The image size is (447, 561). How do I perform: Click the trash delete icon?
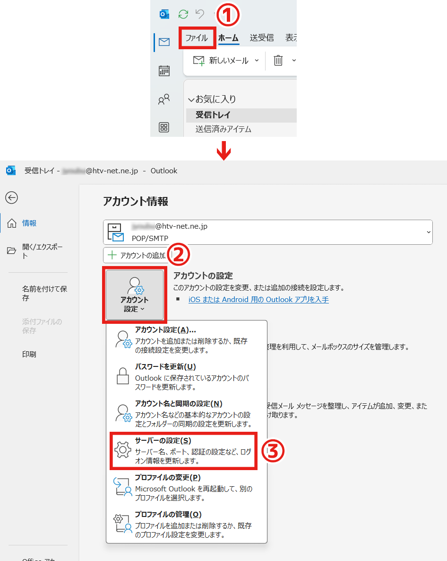click(278, 61)
